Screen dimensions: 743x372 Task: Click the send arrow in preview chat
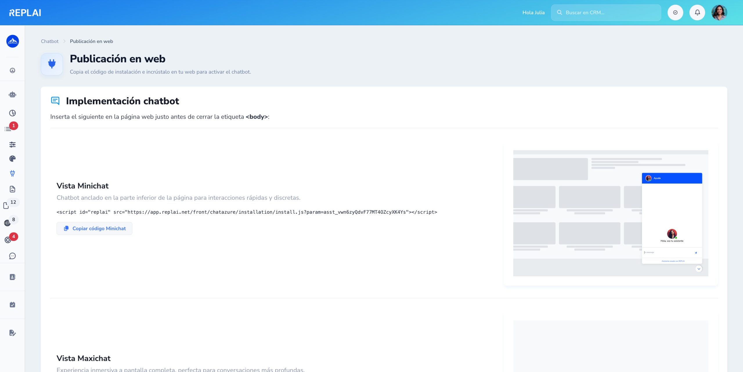point(696,253)
